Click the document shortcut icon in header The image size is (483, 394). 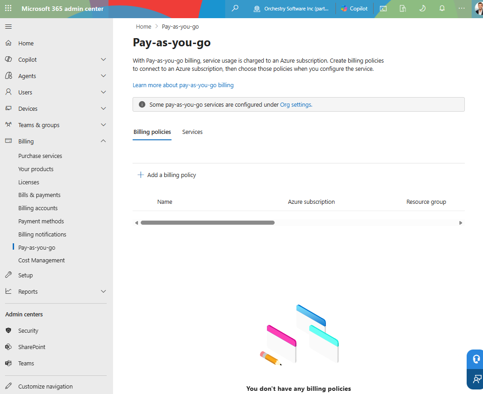click(x=403, y=9)
